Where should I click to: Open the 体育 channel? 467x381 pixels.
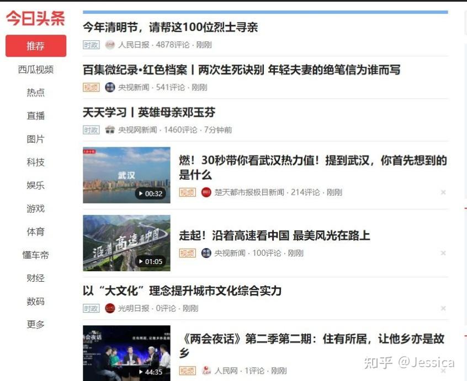[x=36, y=232]
